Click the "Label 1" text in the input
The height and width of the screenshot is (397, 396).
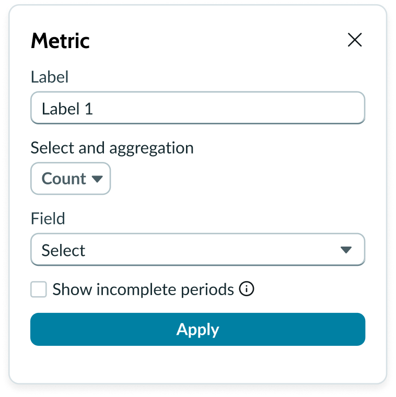(67, 109)
